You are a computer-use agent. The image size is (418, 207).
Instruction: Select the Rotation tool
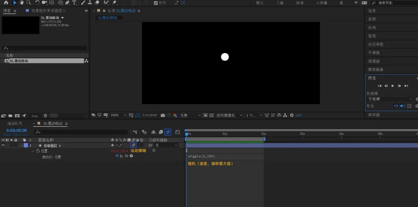click(37, 3)
